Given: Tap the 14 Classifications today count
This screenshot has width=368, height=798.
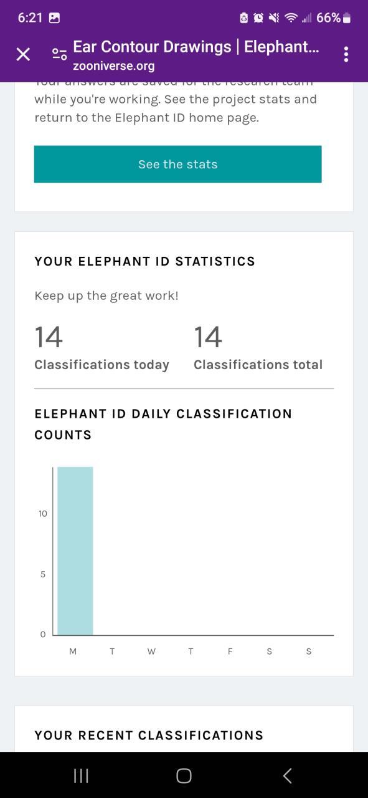Looking at the screenshot, I should (x=101, y=348).
